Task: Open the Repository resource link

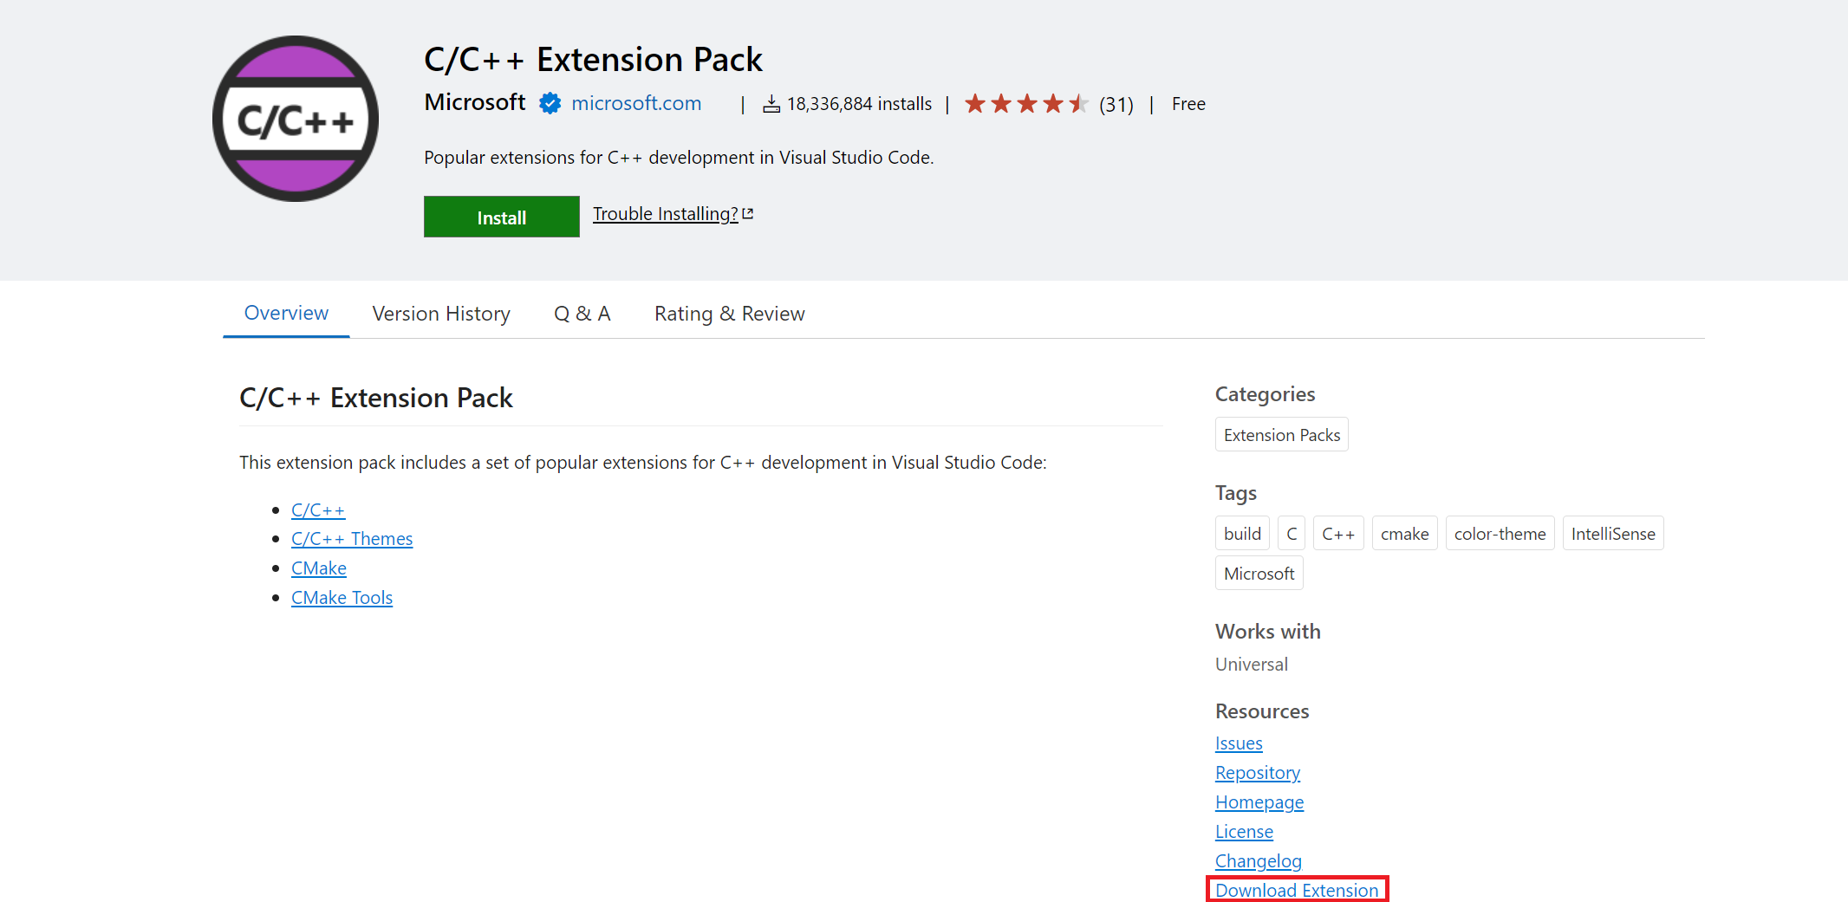Action: point(1258,773)
